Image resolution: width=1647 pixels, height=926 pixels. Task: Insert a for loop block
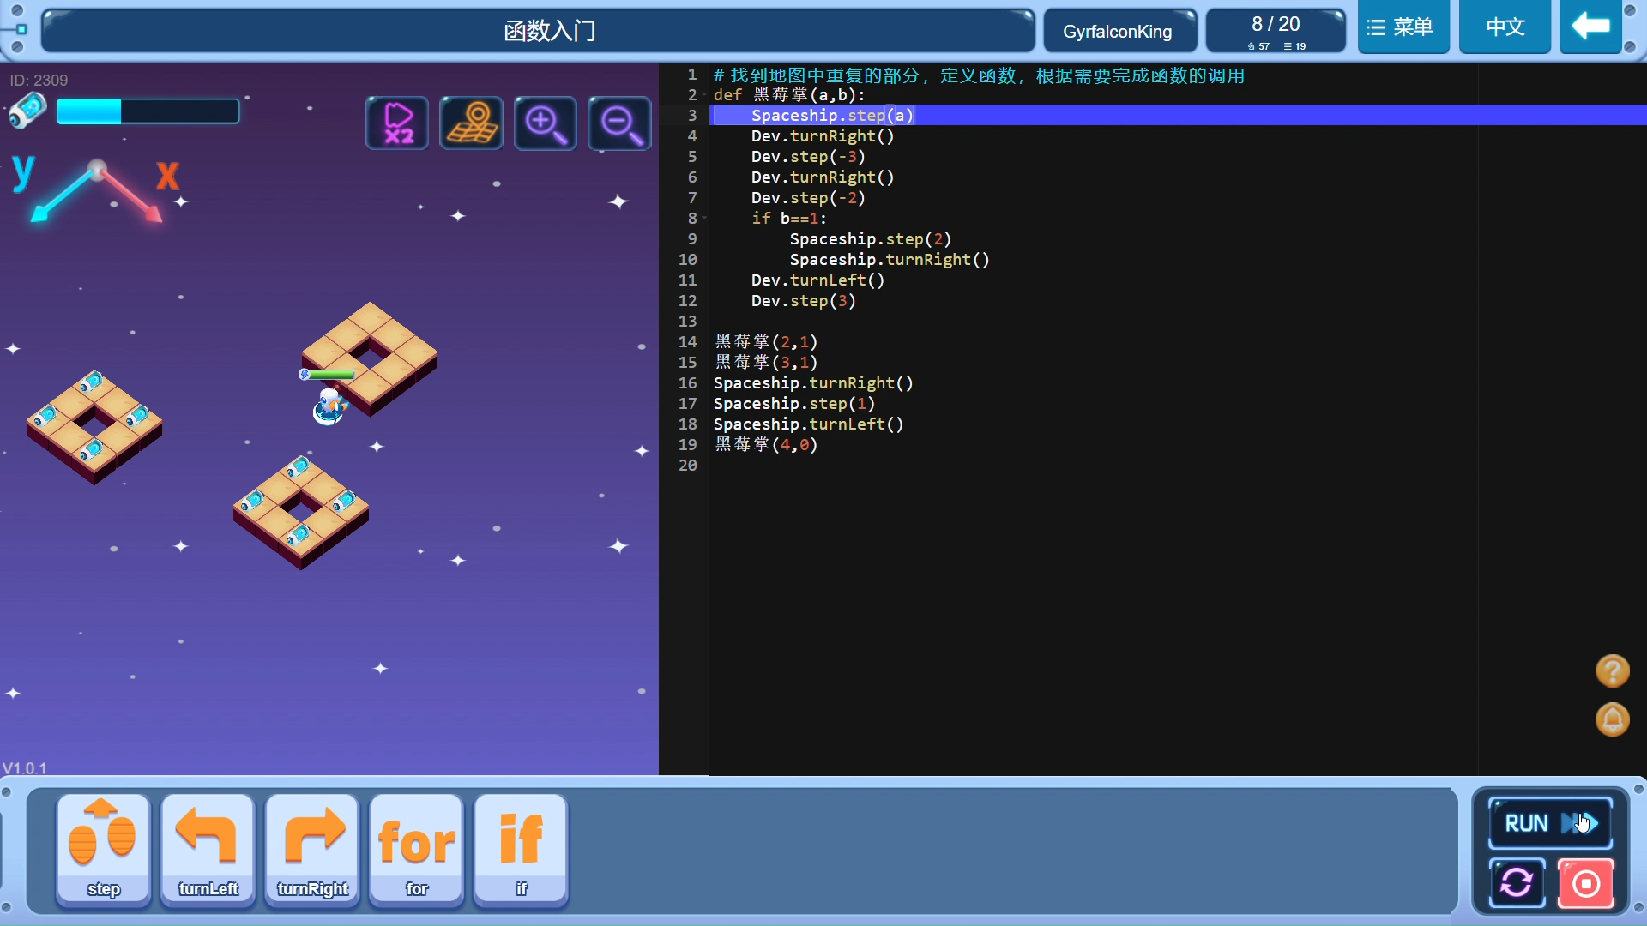point(416,849)
